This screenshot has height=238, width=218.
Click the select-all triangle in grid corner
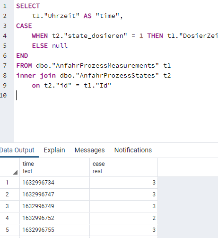pos(15,172)
